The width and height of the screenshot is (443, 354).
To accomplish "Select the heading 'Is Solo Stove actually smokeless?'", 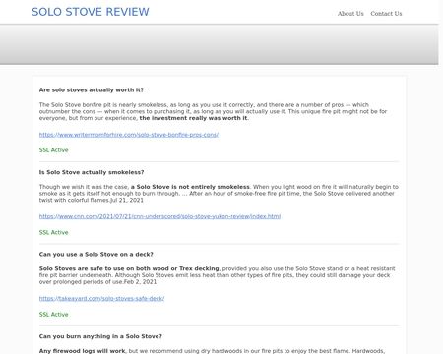I will [x=92, y=172].
